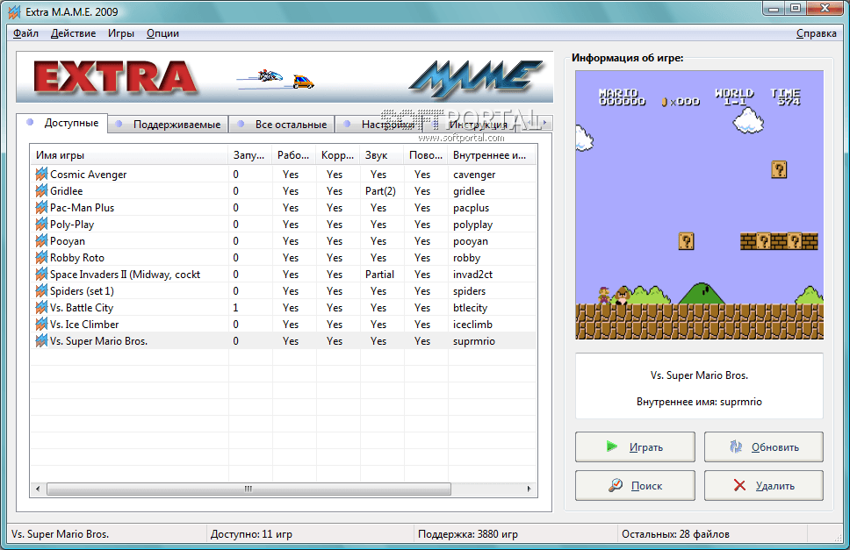The width and height of the screenshot is (850, 550).
Task: Launch game with the Играть button
Action: [635, 446]
